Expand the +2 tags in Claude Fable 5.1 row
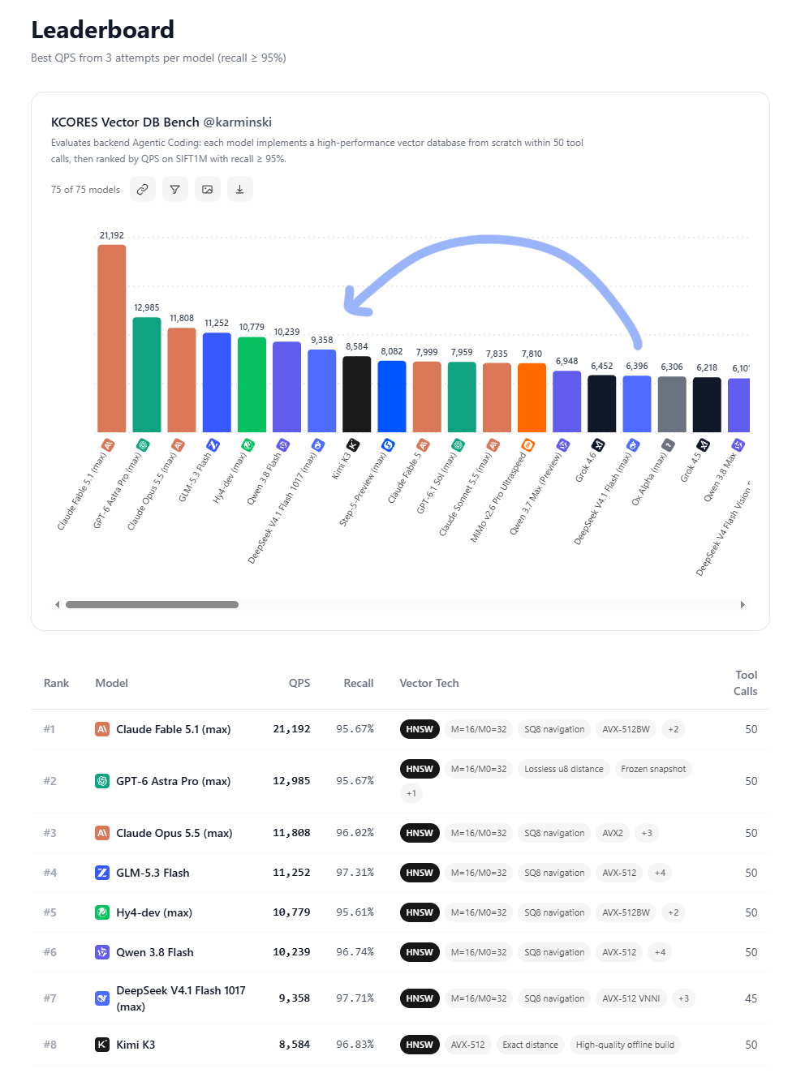 click(x=674, y=729)
